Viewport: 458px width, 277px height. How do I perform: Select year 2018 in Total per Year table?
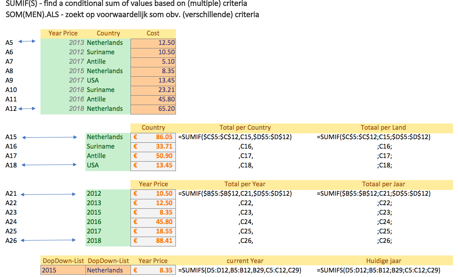point(94,241)
